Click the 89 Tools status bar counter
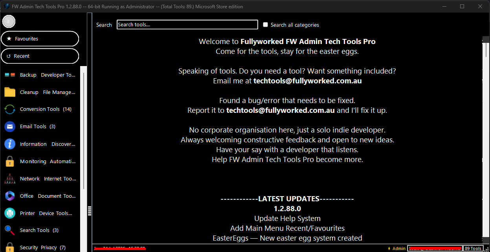Screen dimensions: 490x252 click(473, 248)
